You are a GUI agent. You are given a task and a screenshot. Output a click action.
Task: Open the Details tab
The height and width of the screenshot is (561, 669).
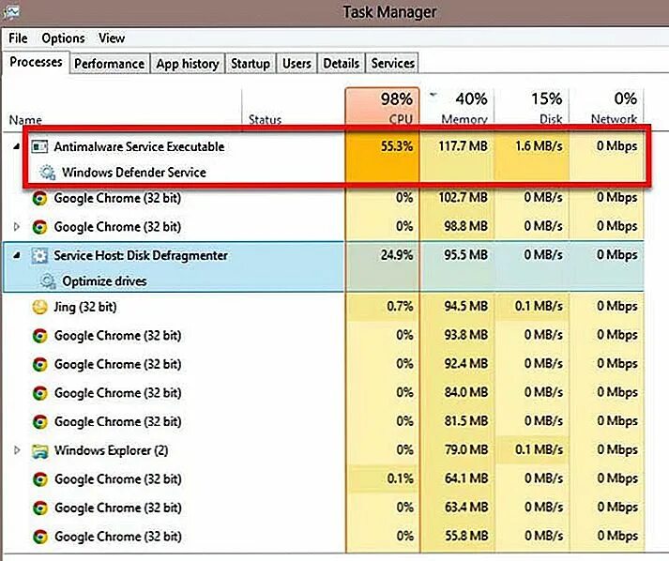(x=341, y=64)
